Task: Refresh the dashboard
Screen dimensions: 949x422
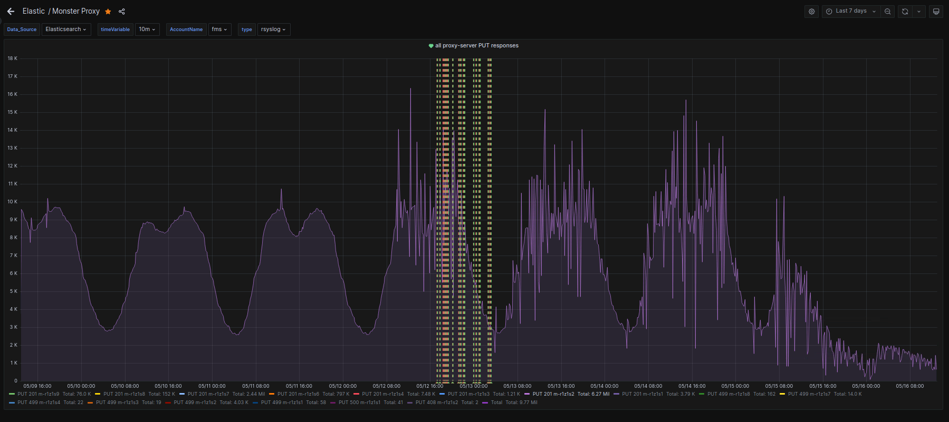Action: point(905,11)
